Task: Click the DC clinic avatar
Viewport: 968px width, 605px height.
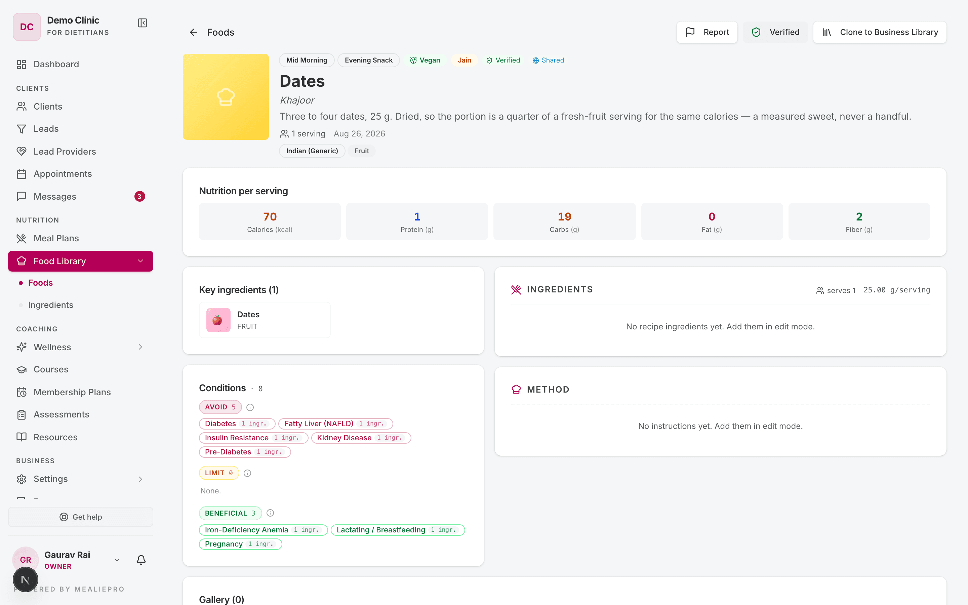Action: [x=27, y=27]
